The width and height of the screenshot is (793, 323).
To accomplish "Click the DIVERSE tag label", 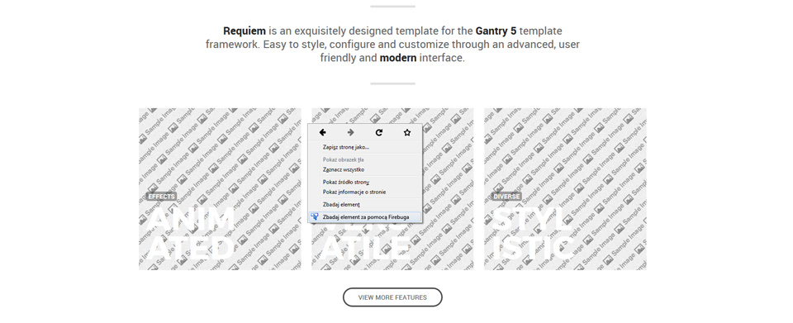I will (x=506, y=197).
